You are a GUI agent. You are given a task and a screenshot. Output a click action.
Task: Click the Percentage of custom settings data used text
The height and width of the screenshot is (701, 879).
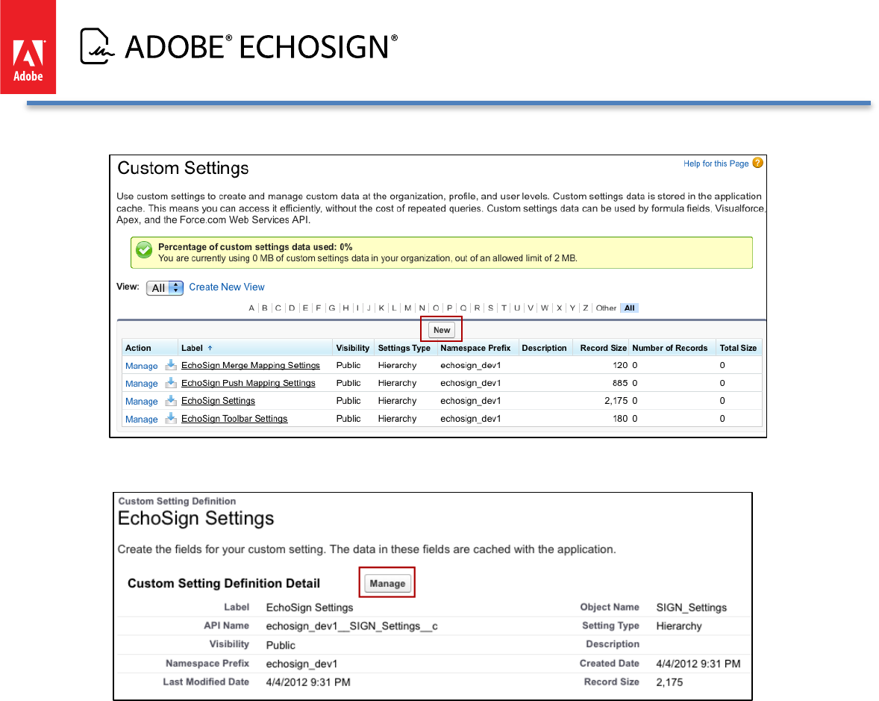pyautogui.click(x=255, y=247)
